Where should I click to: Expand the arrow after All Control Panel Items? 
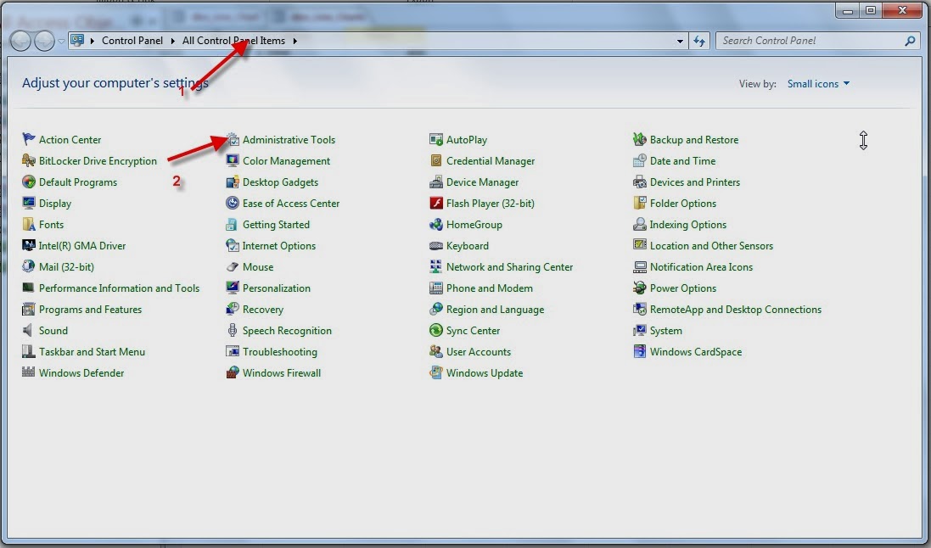click(x=294, y=41)
